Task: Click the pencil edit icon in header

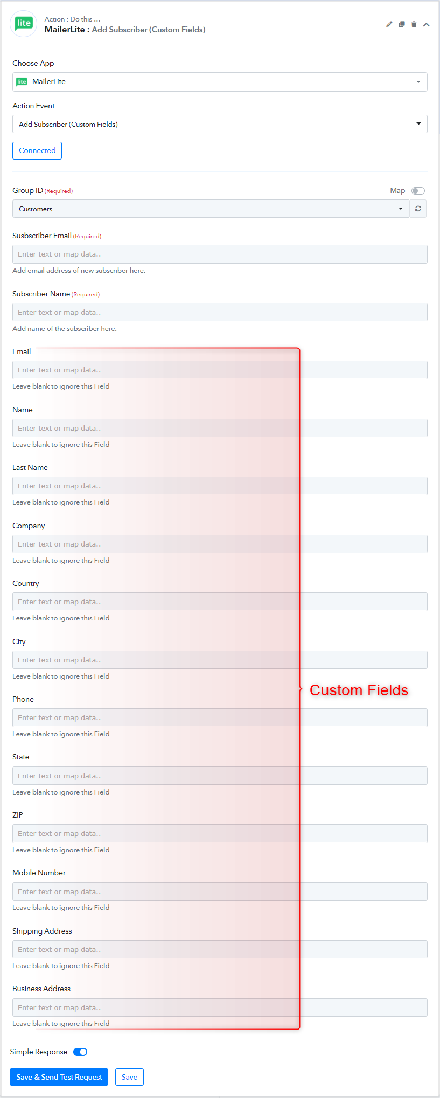Action: pos(389,24)
